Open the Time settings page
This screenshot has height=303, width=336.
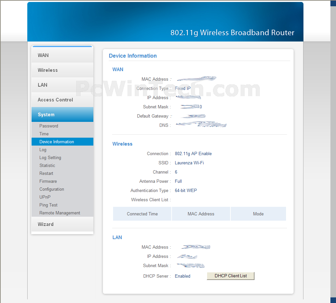pos(44,134)
